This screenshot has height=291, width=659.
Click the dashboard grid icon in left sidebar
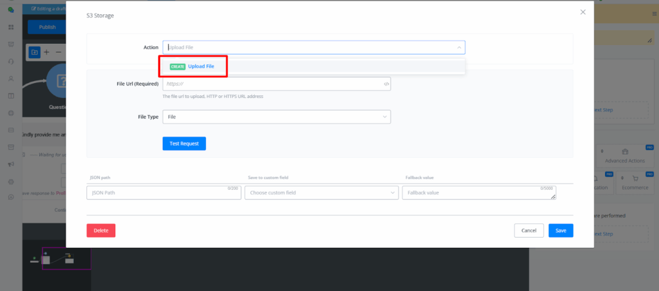click(11, 28)
